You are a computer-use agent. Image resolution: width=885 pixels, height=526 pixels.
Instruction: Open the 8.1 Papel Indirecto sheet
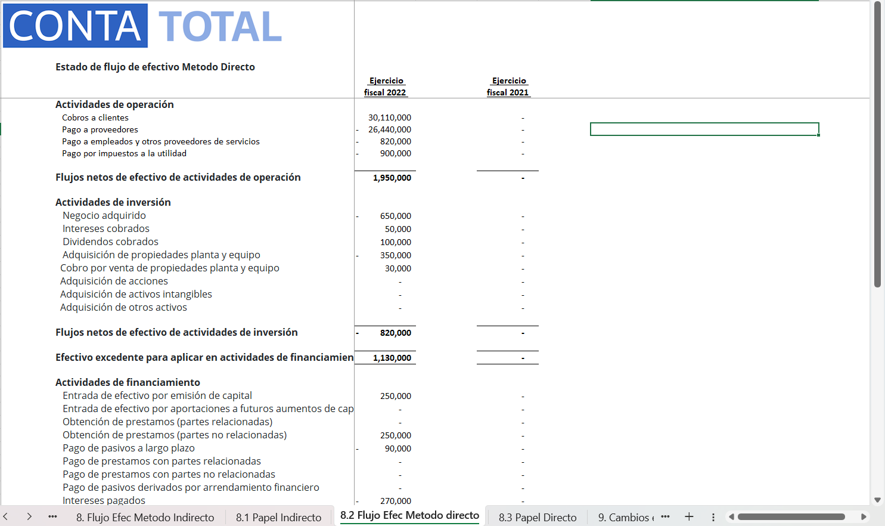pos(278,517)
